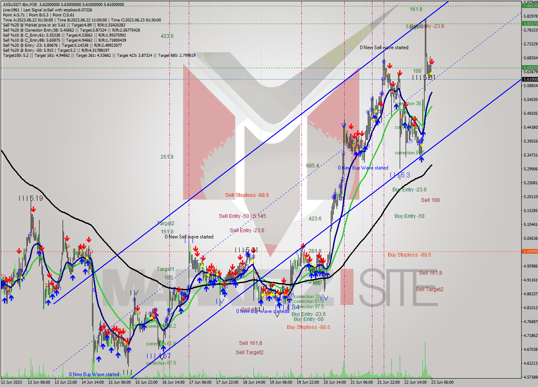
Task: Click the green 'Target2' label
Action: [x=166, y=223]
